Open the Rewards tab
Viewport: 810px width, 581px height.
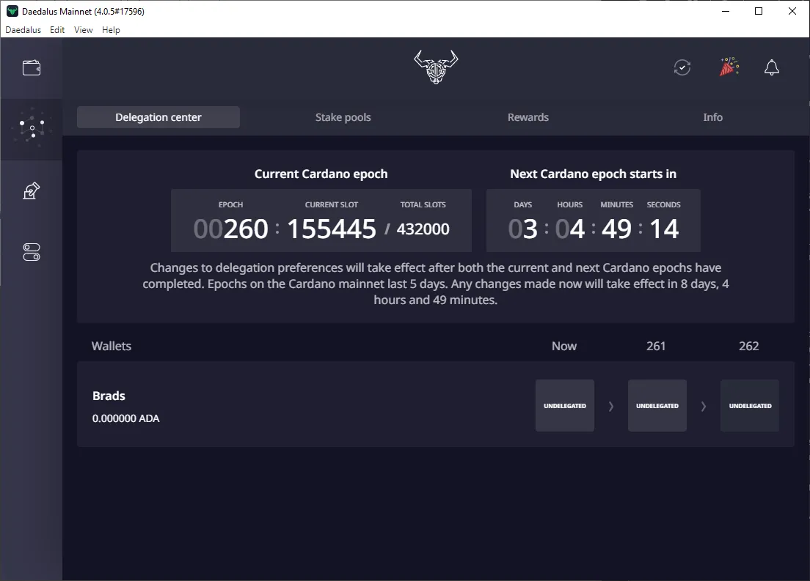(x=528, y=117)
